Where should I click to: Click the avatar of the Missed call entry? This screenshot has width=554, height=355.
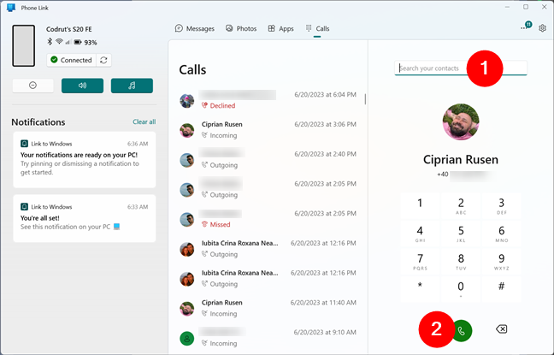(187, 220)
